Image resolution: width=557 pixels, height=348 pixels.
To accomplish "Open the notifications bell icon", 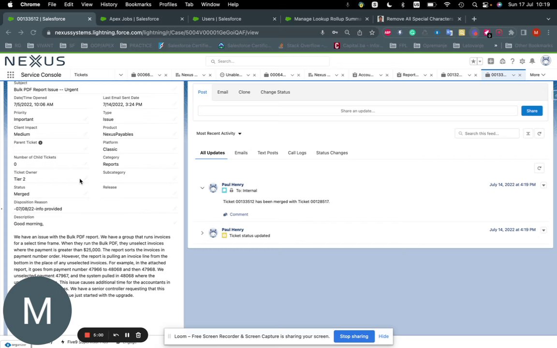I will [532, 61].
